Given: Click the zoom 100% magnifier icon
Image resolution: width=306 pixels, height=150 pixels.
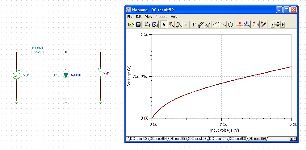Looking at the screenshot, I should [178, 25].
